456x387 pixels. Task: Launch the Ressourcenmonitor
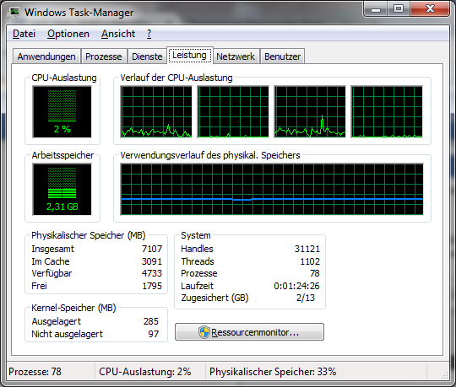point(249,332)
